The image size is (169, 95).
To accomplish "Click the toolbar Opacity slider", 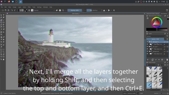I will [x=75, y=10].
